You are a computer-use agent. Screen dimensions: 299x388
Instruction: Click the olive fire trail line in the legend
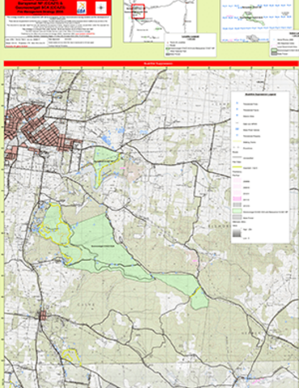click(237, 167)
